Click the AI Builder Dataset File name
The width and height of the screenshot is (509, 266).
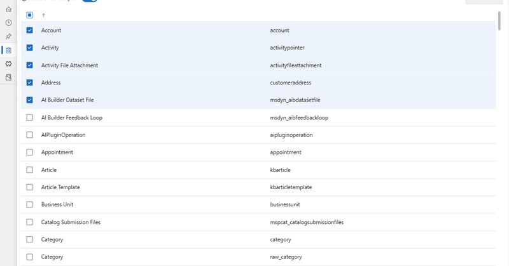click(67, 100)
